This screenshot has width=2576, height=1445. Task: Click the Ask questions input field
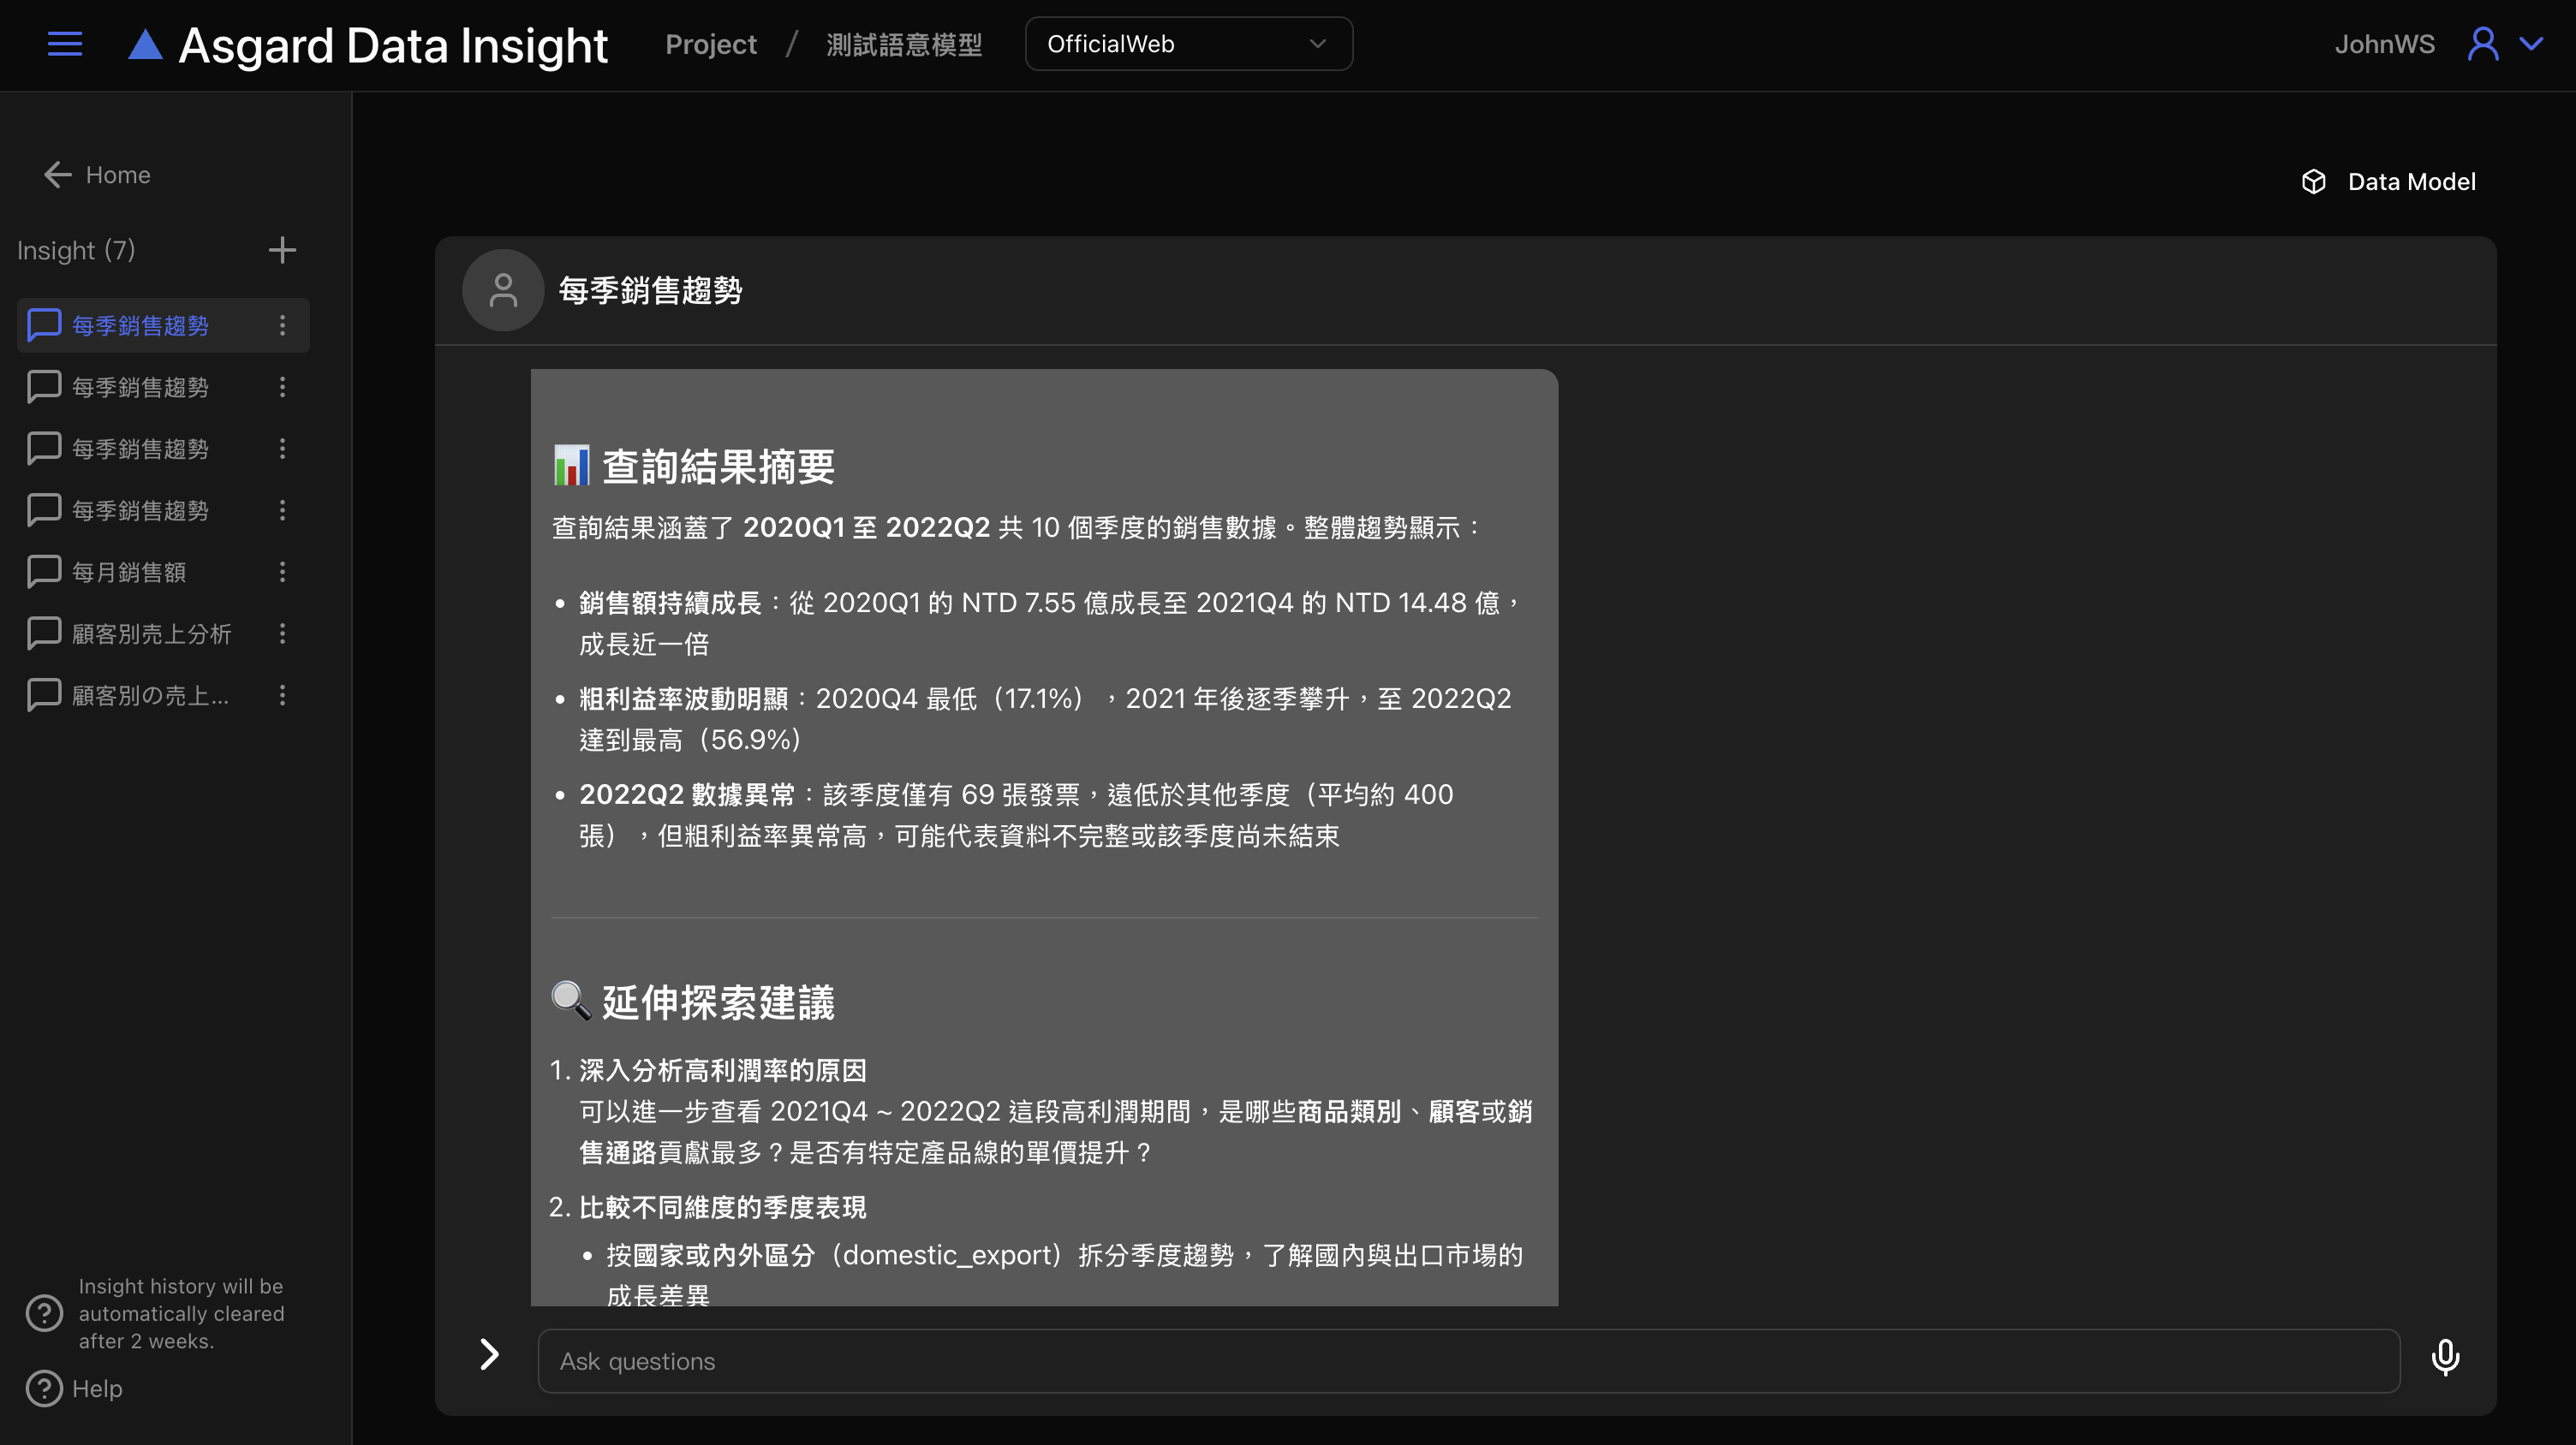1468,1361
